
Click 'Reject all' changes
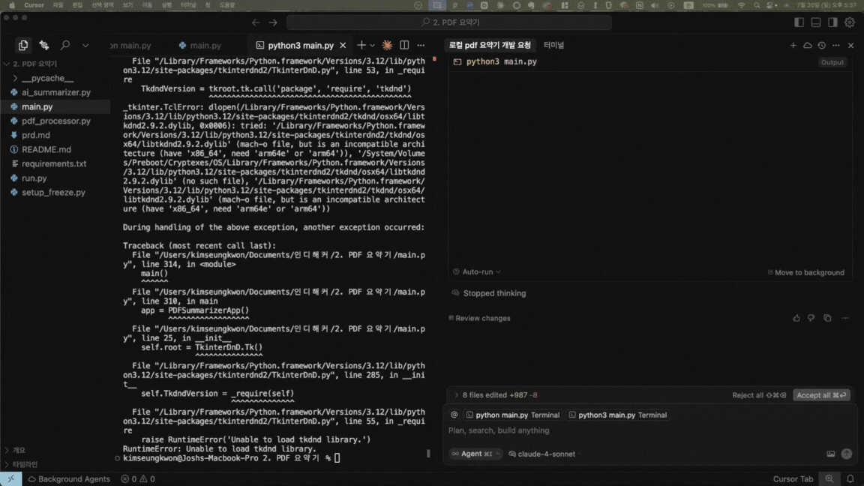(759, 395)
